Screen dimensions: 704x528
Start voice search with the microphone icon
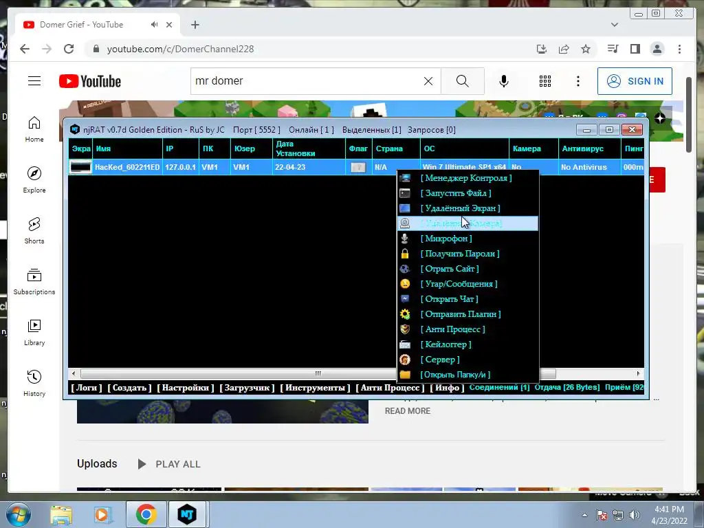[x=504, y=81]
